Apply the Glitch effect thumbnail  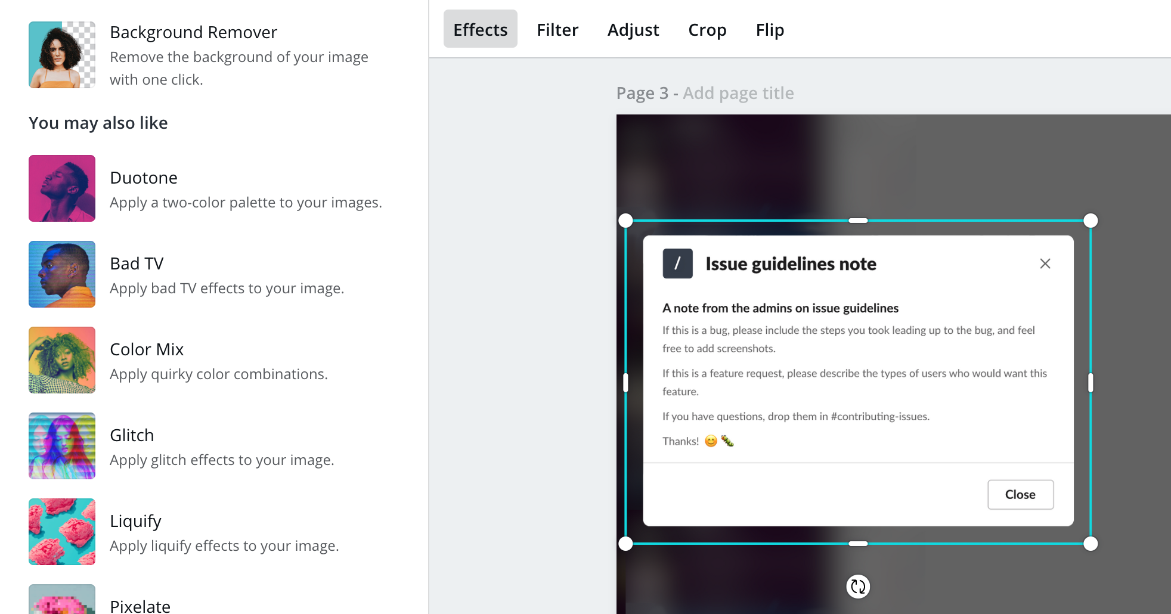click(x=62, y=446)
